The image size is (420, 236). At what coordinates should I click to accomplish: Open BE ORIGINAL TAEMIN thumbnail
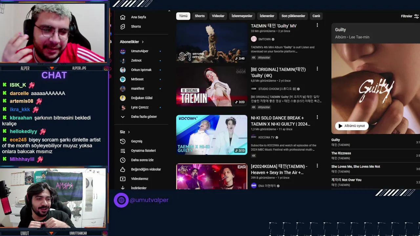click(x=212, y=87)
